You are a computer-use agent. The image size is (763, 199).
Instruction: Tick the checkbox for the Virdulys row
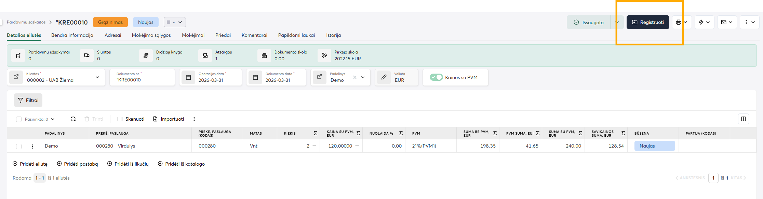pyautogui.click(x=19, y=146)
